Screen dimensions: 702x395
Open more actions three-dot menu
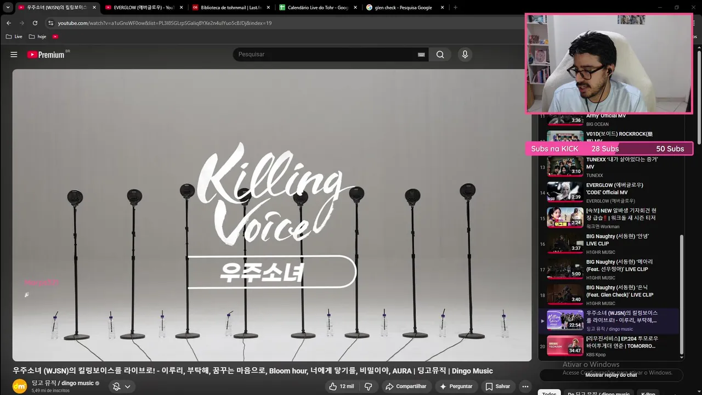point(525,386)
